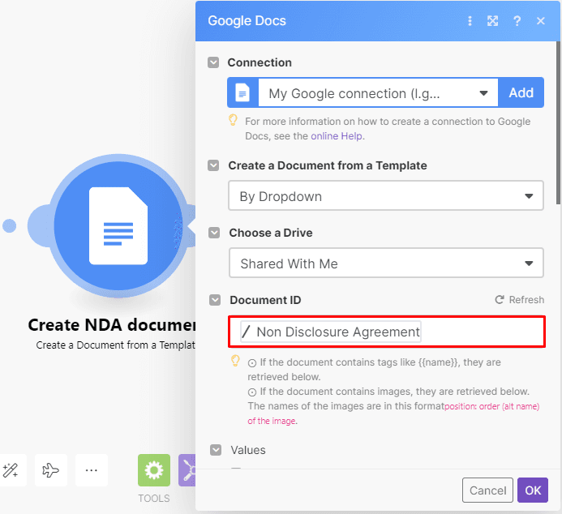562x514 pixels.
Task: Click the Create a Document from a Template subtitle on canvas
Action: tap(115, 345)
